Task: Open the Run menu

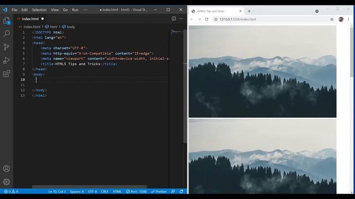Action: [x=75, y=10]
